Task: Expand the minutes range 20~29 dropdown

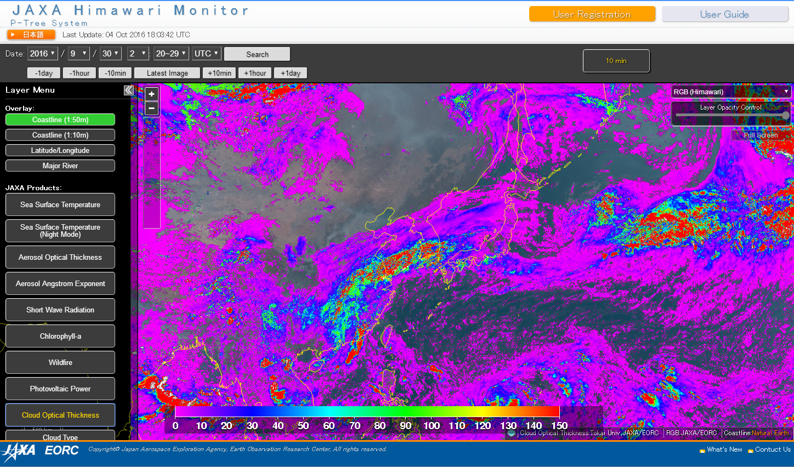Action: coord(171,53)
